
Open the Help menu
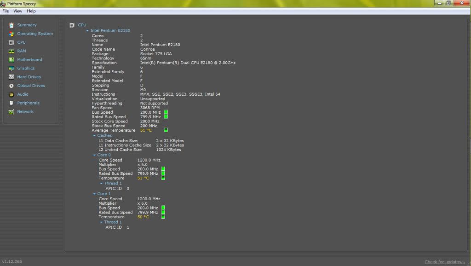[31, 11]
